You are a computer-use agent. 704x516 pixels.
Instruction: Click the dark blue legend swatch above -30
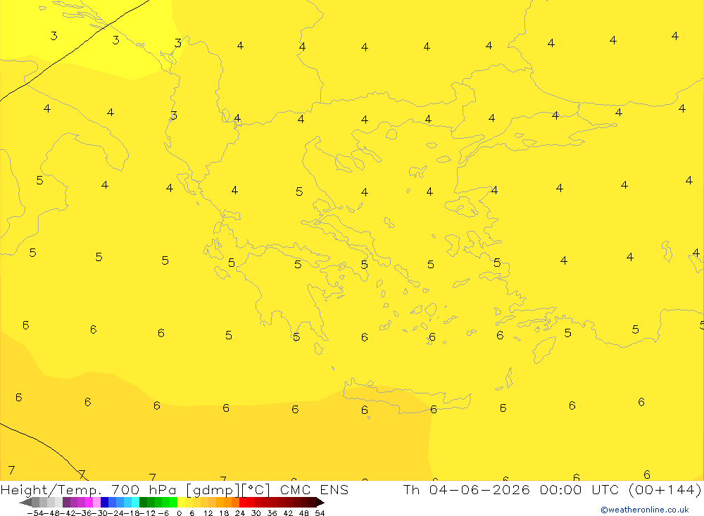[x=104, y=503]
